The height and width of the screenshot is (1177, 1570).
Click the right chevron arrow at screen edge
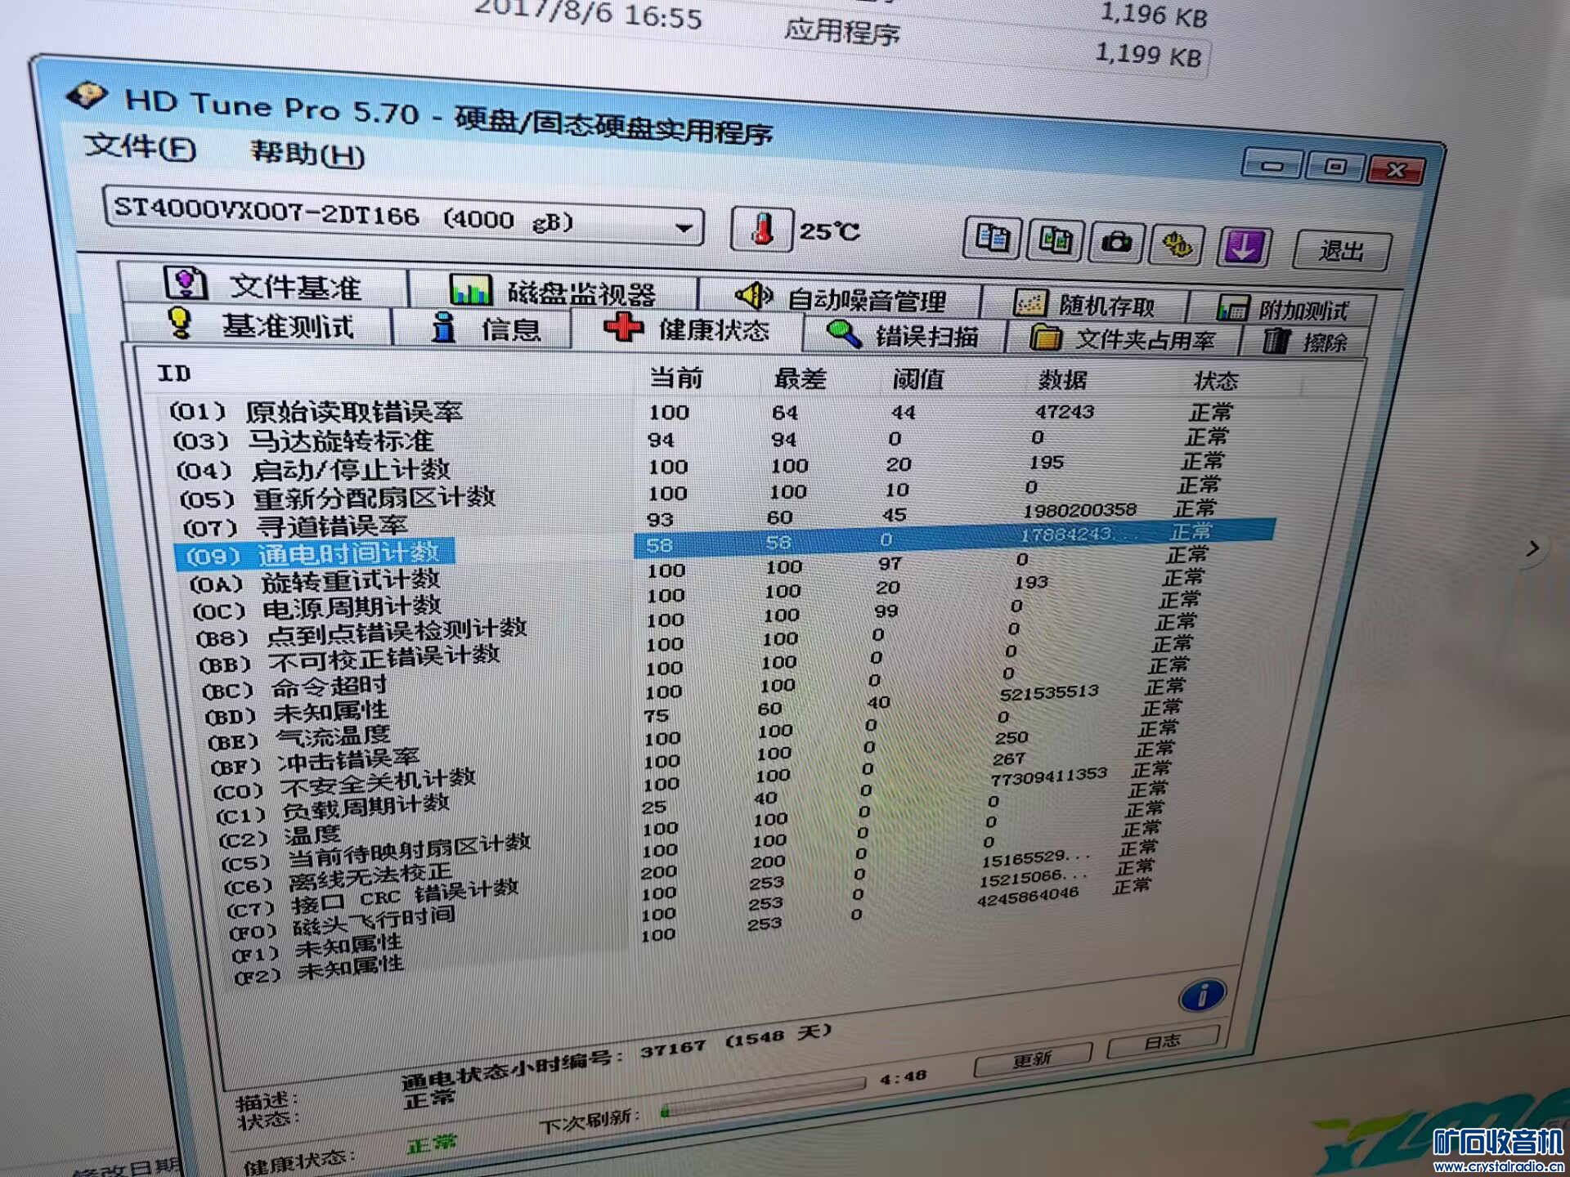(1533, 548)
